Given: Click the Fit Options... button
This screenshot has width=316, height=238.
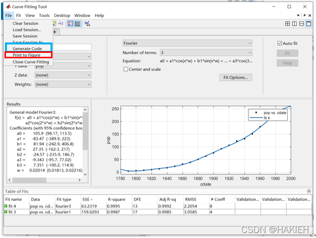Looking at the screenshot, I should point(236,78).
